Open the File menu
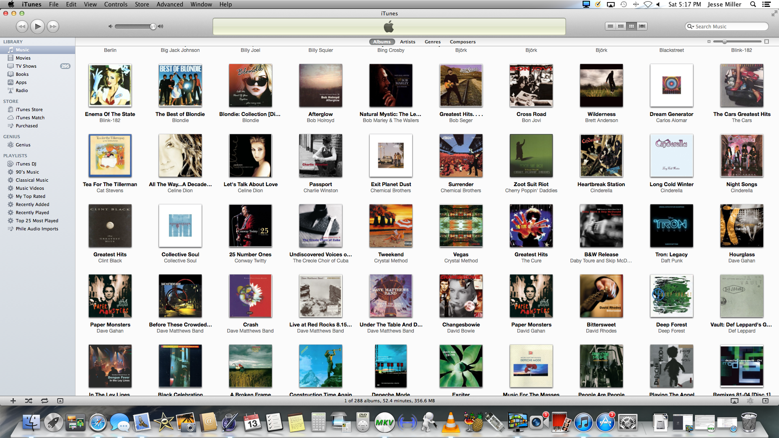This screenshot has height=438, width=779. tap(54, 4)
